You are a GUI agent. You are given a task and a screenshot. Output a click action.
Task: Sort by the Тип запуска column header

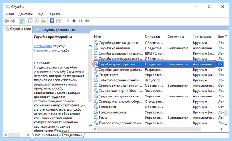pos(202,37)
